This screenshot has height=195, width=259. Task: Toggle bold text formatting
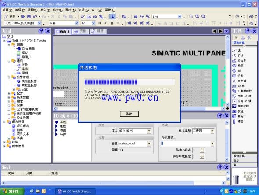point(100,23)
